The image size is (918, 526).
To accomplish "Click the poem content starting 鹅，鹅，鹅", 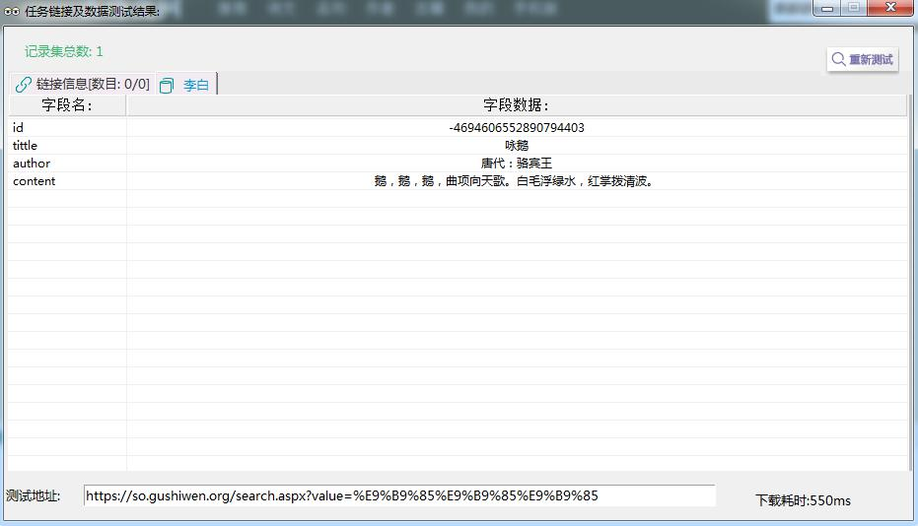I will 514,181.
